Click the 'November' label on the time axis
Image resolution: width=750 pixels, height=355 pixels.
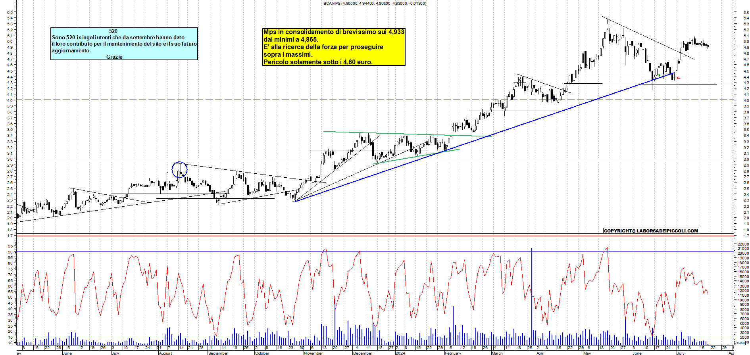click(313, 353)
